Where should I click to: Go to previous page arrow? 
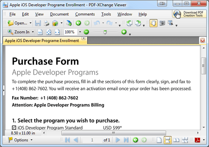click(x=76, y=140)
